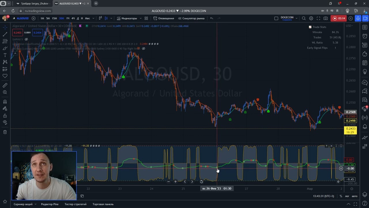This screenshot has height=208, width=369.
Task: Stop the screen recording at 03:14
Action: tap(338, 18)
